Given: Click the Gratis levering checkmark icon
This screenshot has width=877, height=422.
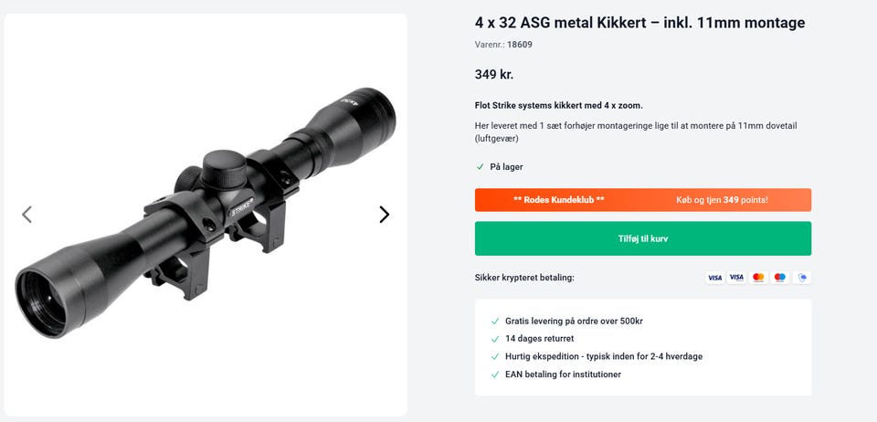Looking at the screenshot, I should pos(495,322).
